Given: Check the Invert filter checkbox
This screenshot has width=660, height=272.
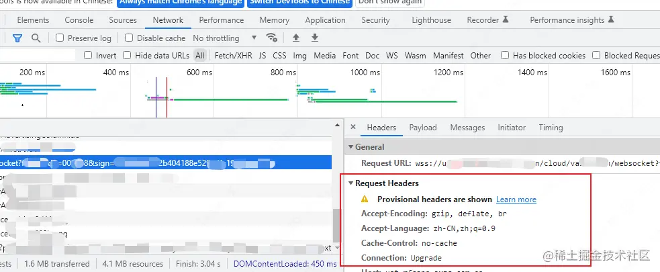Looking at the screenshot, I should click(x=88, y=55).
